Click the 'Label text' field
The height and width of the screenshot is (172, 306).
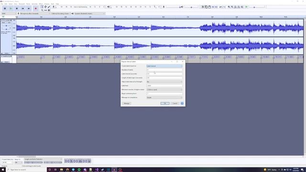pos(164,86)
